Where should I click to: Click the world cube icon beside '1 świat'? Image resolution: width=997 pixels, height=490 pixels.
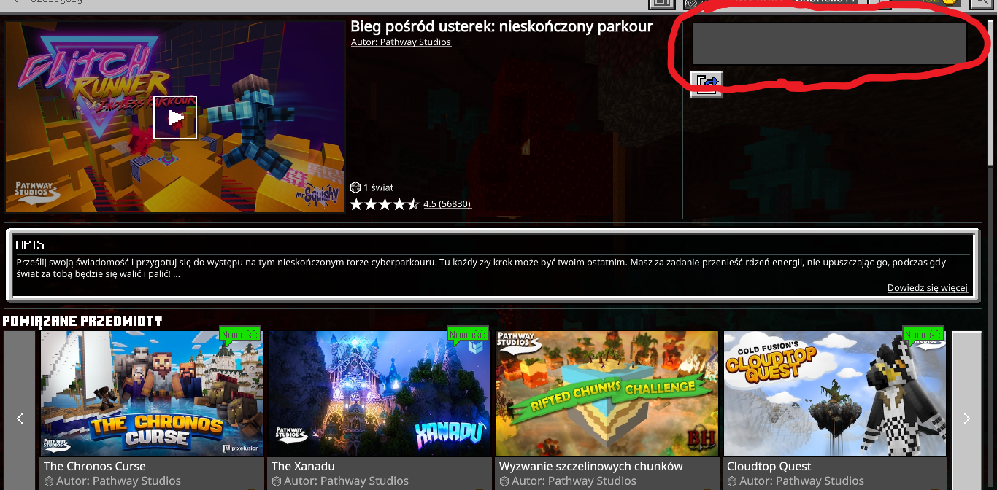click(x=355, y=187)
